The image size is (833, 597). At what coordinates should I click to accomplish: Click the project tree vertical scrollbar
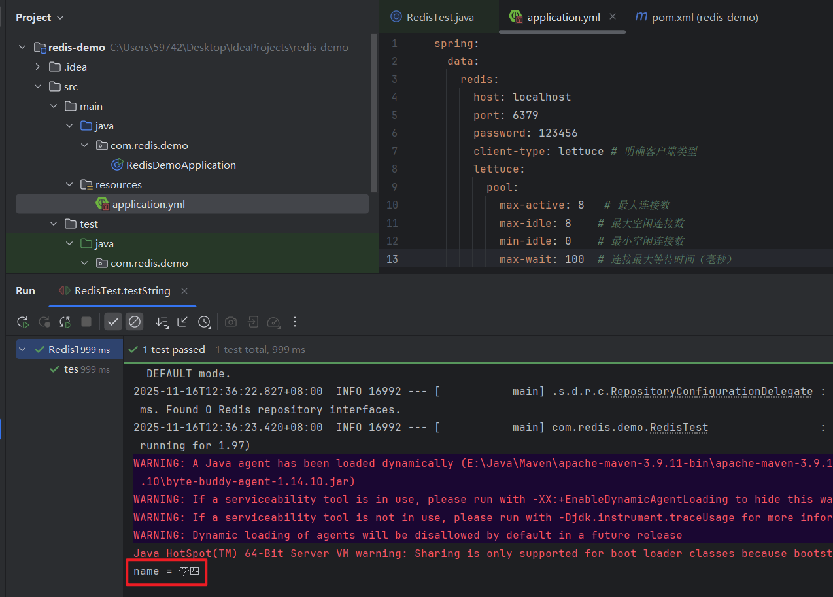coord(374,112)
